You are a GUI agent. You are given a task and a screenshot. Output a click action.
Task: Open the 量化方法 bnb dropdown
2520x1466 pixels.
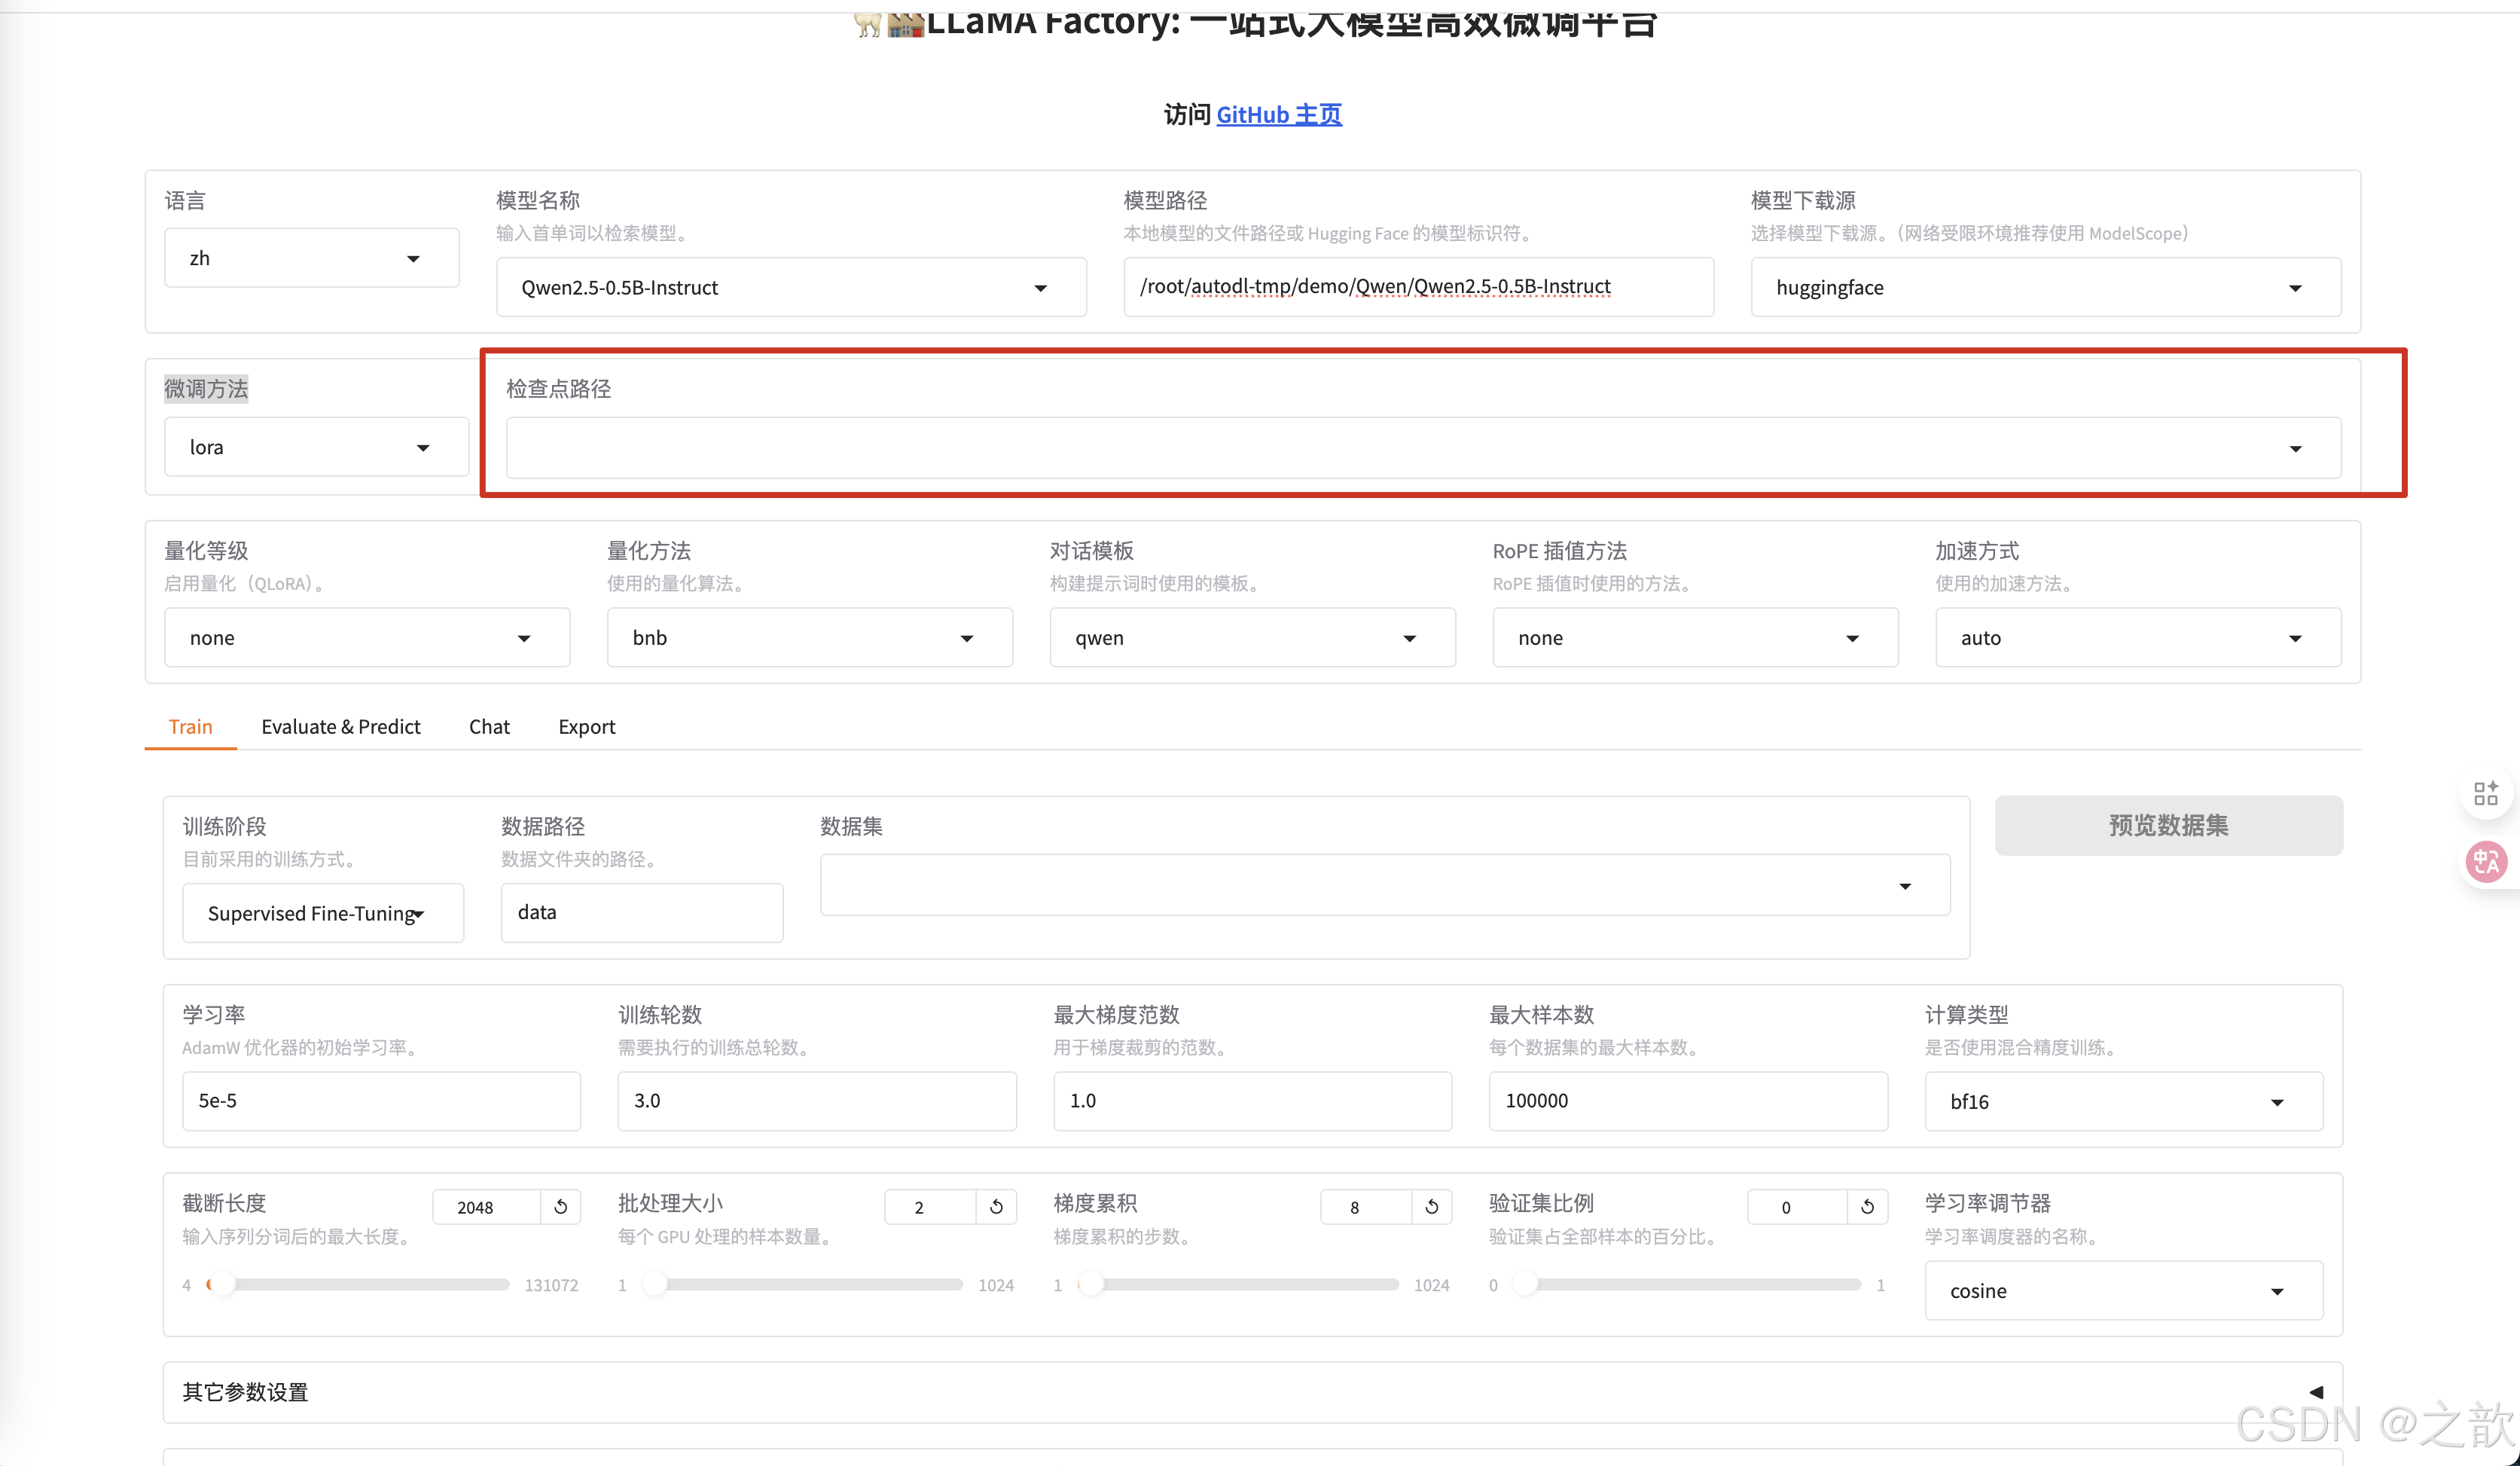coord(809,638)
